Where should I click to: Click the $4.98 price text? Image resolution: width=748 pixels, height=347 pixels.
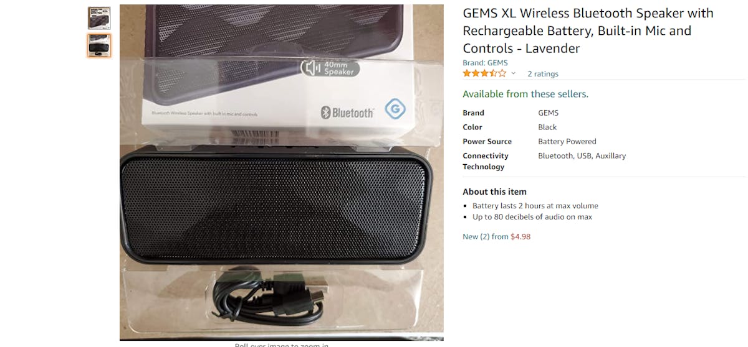pos(520,236)
